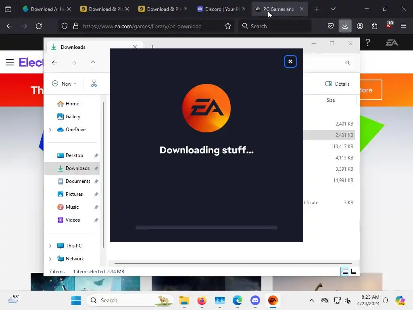The width and height of the screenshot is (413, 310).
Task: Switch to Discord browser tab
Action: tap(221, 9)
